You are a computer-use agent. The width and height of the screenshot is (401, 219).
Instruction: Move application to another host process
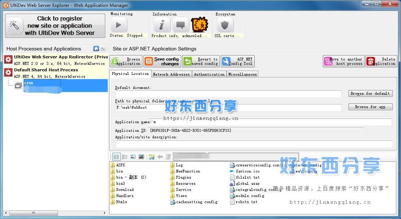(343, 61)
